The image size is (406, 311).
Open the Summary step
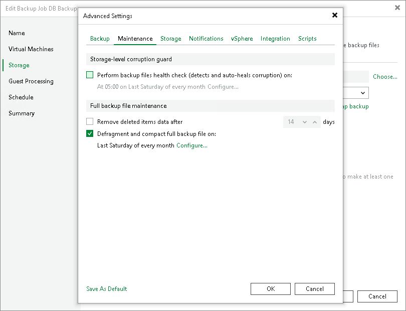pos(22,113)
